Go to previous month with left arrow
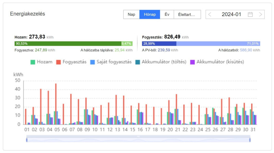 (x=210, y=14)
